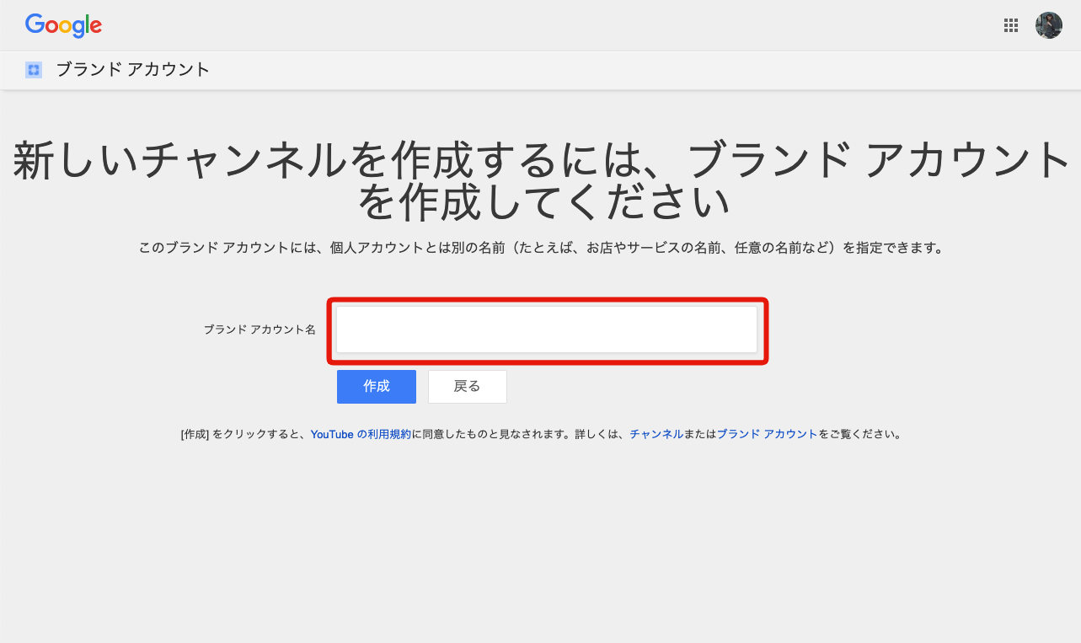Follow the チャンネル link in the footer
Screen dimensions: 1081x643
(656, 435)
